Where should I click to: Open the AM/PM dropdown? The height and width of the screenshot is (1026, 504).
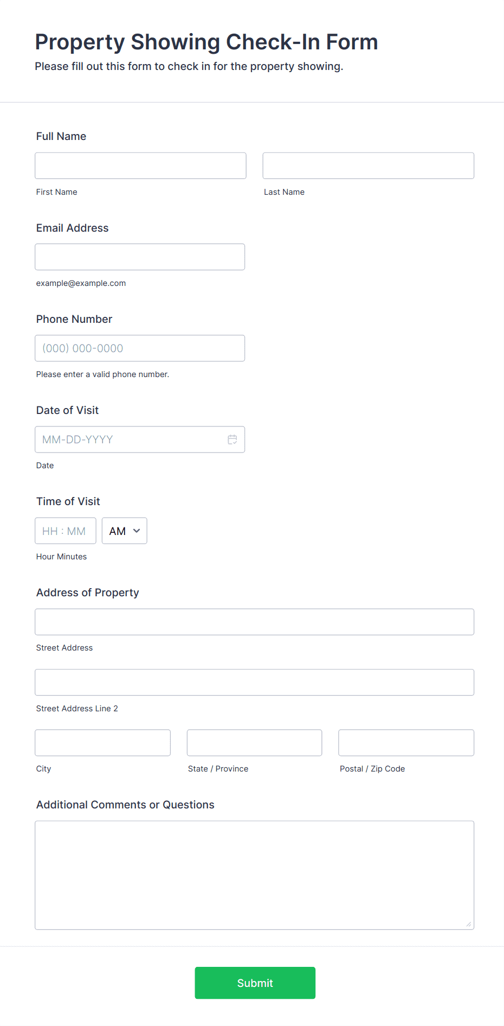point(124,531)
